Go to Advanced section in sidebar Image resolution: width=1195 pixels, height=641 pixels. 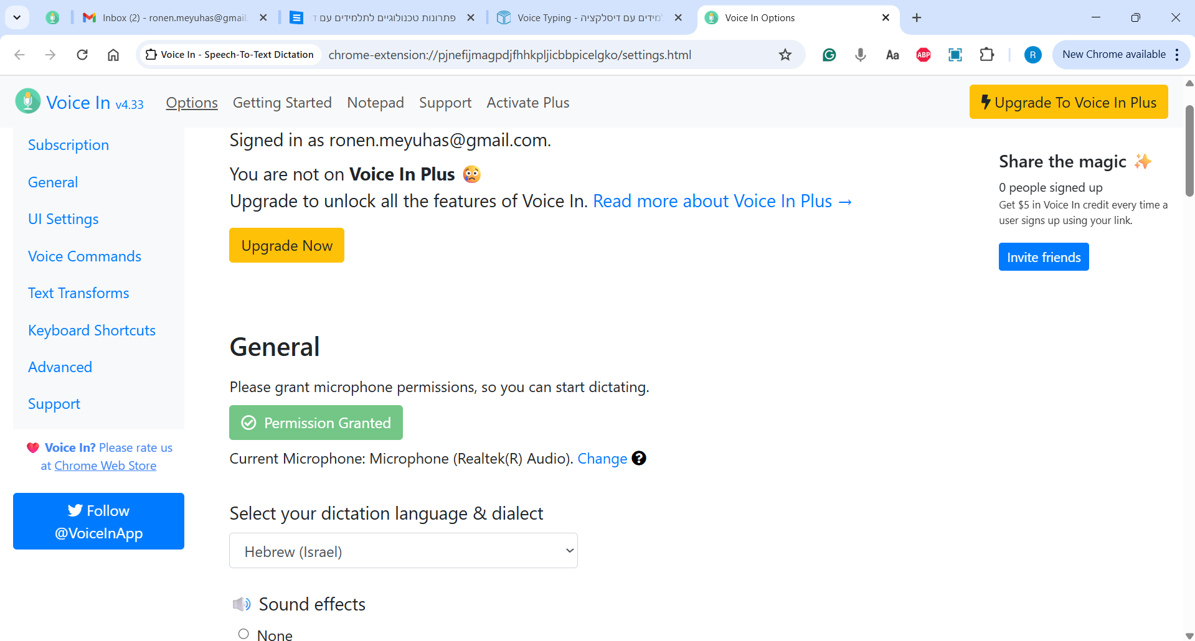[x=60, y=367]
